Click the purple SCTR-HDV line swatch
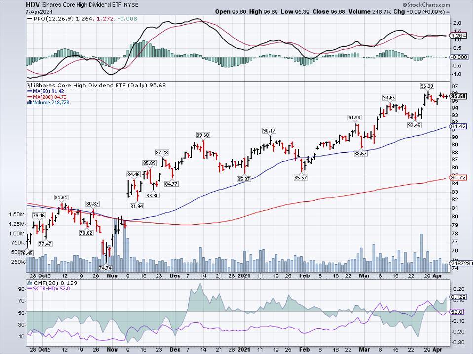 [29, 288]
